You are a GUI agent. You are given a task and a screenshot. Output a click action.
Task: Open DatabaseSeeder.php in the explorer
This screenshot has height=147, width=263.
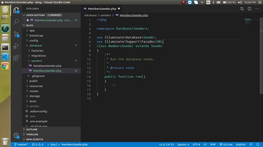pyautogui.click(x=47, y=66)
